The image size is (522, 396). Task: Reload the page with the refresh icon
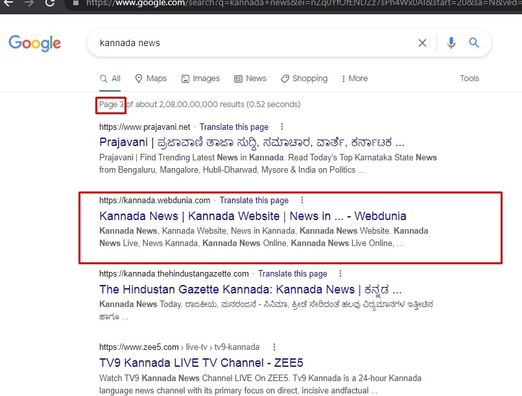click(50, 3)
